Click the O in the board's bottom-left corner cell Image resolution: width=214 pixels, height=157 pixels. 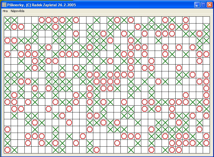click(x=7, y=150)
